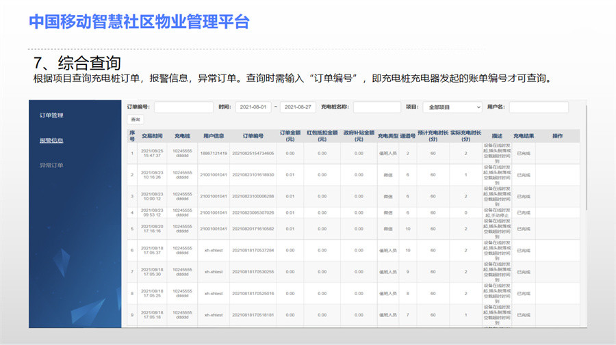Select order number 20210818170525016
The width and height of the screenshot is (616, 345).
click(253, 294)
